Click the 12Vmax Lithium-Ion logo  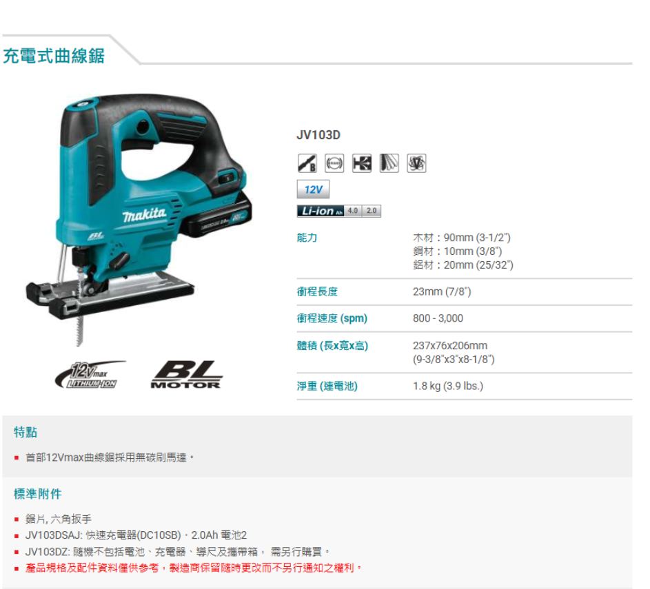(91, 375)
